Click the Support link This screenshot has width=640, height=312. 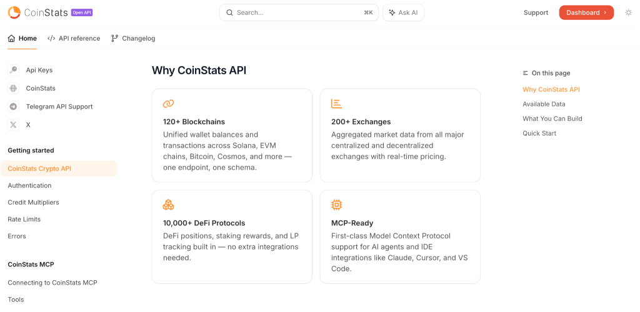pyautogui.click(x=536, y=12)
